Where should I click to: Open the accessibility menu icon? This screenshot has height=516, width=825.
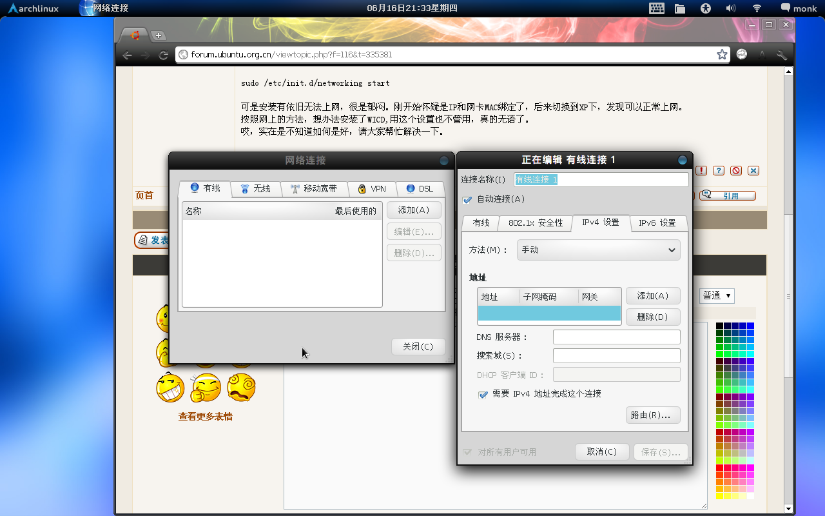pos(706,8)
